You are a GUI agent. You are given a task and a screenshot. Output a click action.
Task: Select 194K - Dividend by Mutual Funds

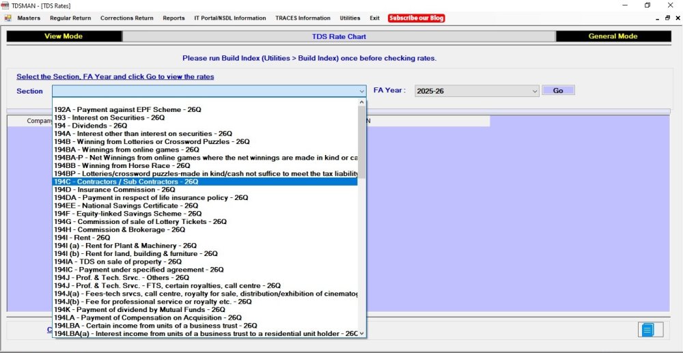(205, 309)
